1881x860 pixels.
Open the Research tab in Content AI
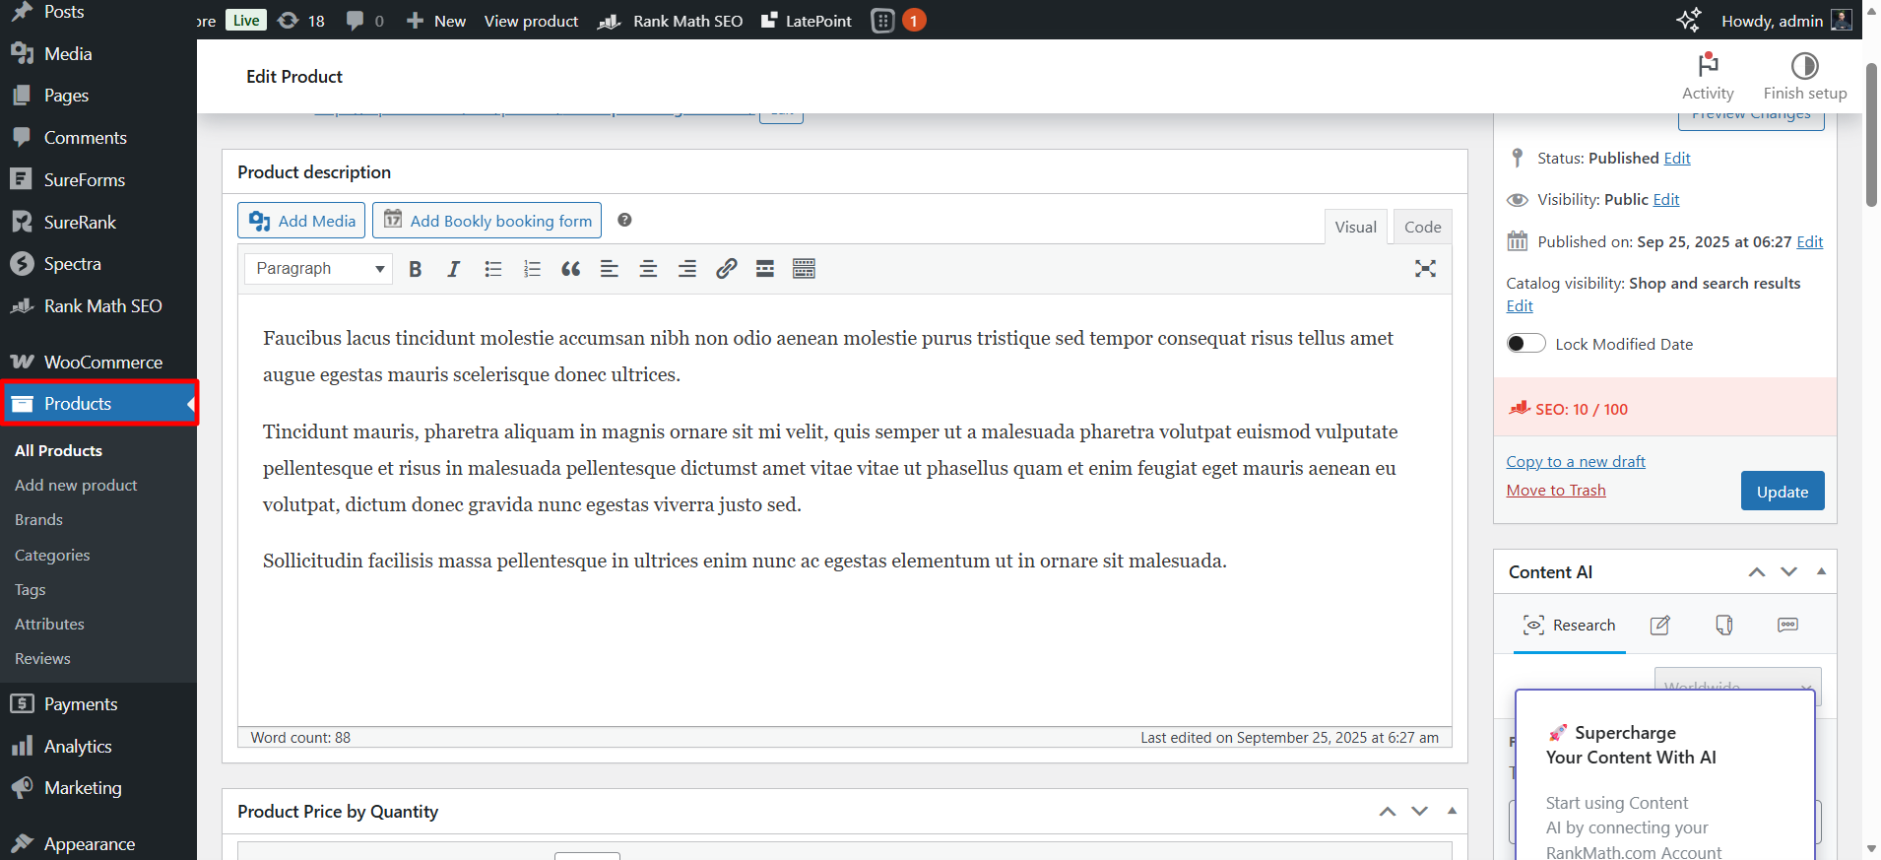click(x=1570, y=626)
